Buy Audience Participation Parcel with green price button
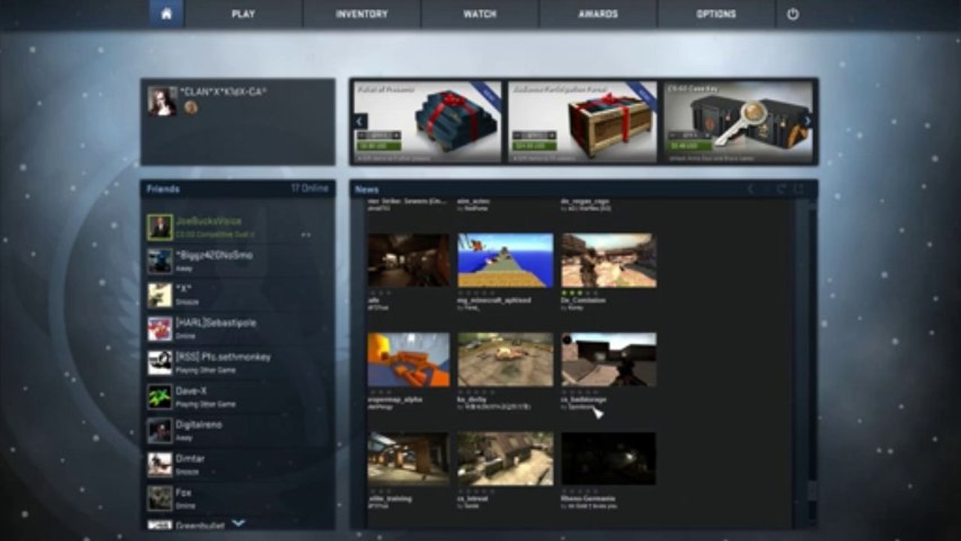This screenshot has height=541, width=961. (533, 146)
